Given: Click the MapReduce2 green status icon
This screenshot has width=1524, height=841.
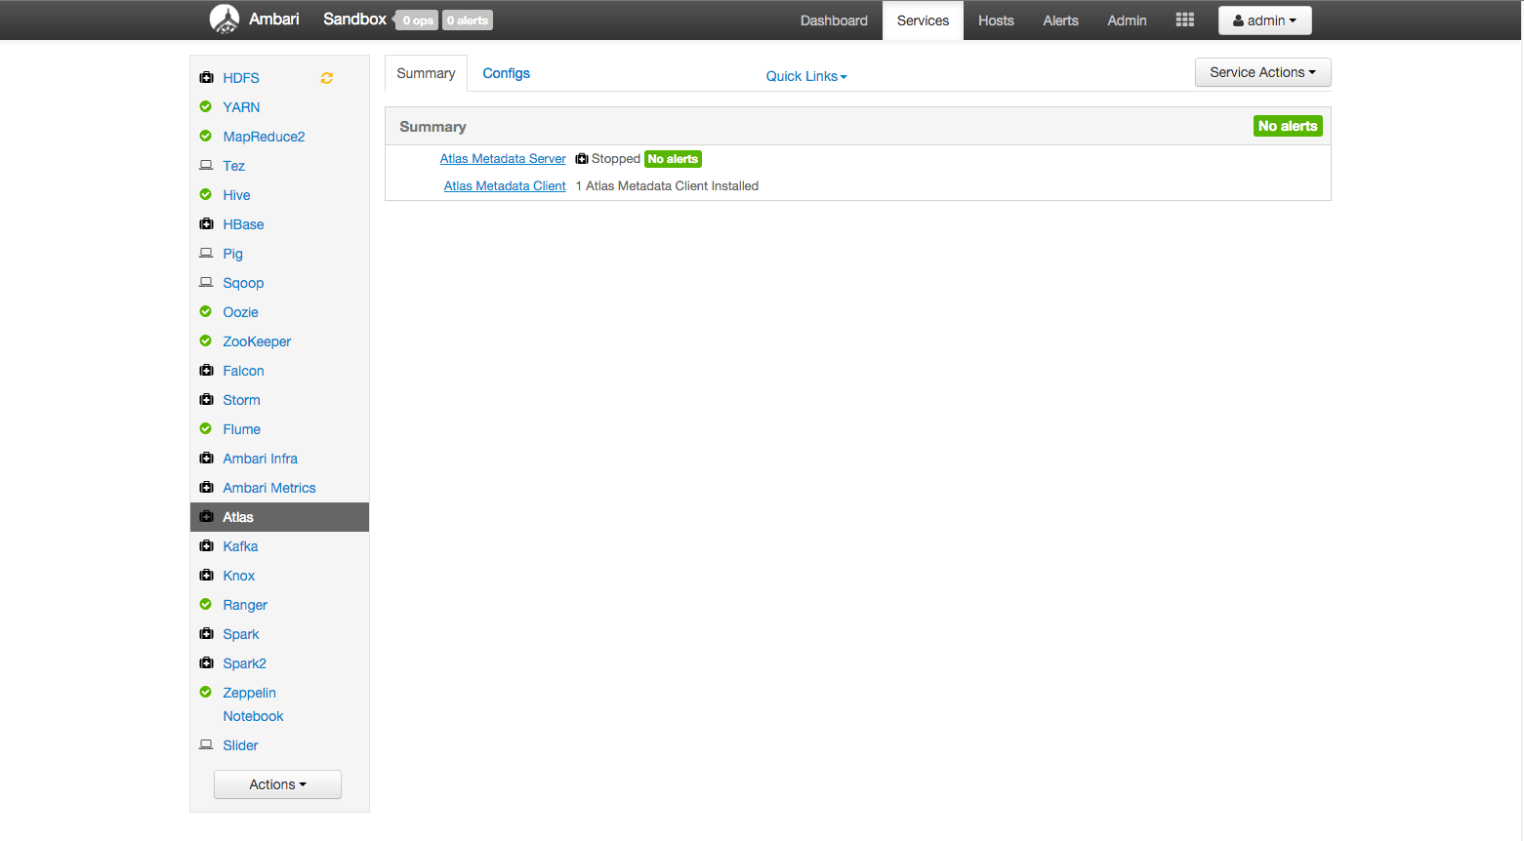Looking at the screenshot, I should [x=206, y=136].
